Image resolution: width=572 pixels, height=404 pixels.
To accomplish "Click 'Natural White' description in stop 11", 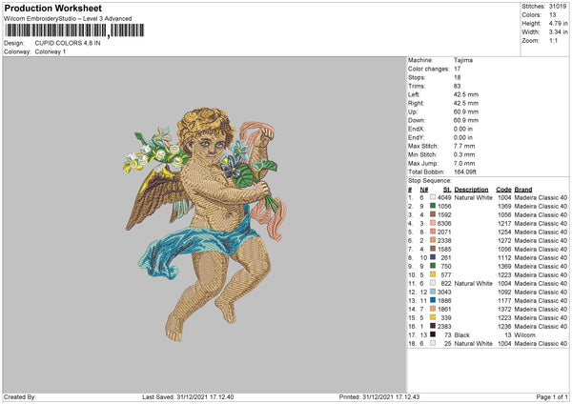I will (x=473, y=283).
